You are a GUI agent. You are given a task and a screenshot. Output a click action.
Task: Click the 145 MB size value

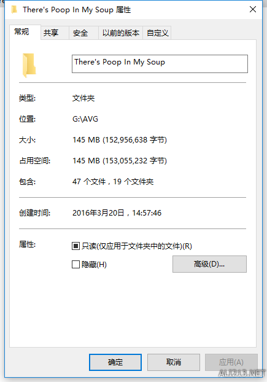(120, 140)
